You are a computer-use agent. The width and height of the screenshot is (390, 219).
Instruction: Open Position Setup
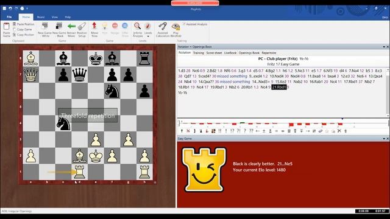82,30
